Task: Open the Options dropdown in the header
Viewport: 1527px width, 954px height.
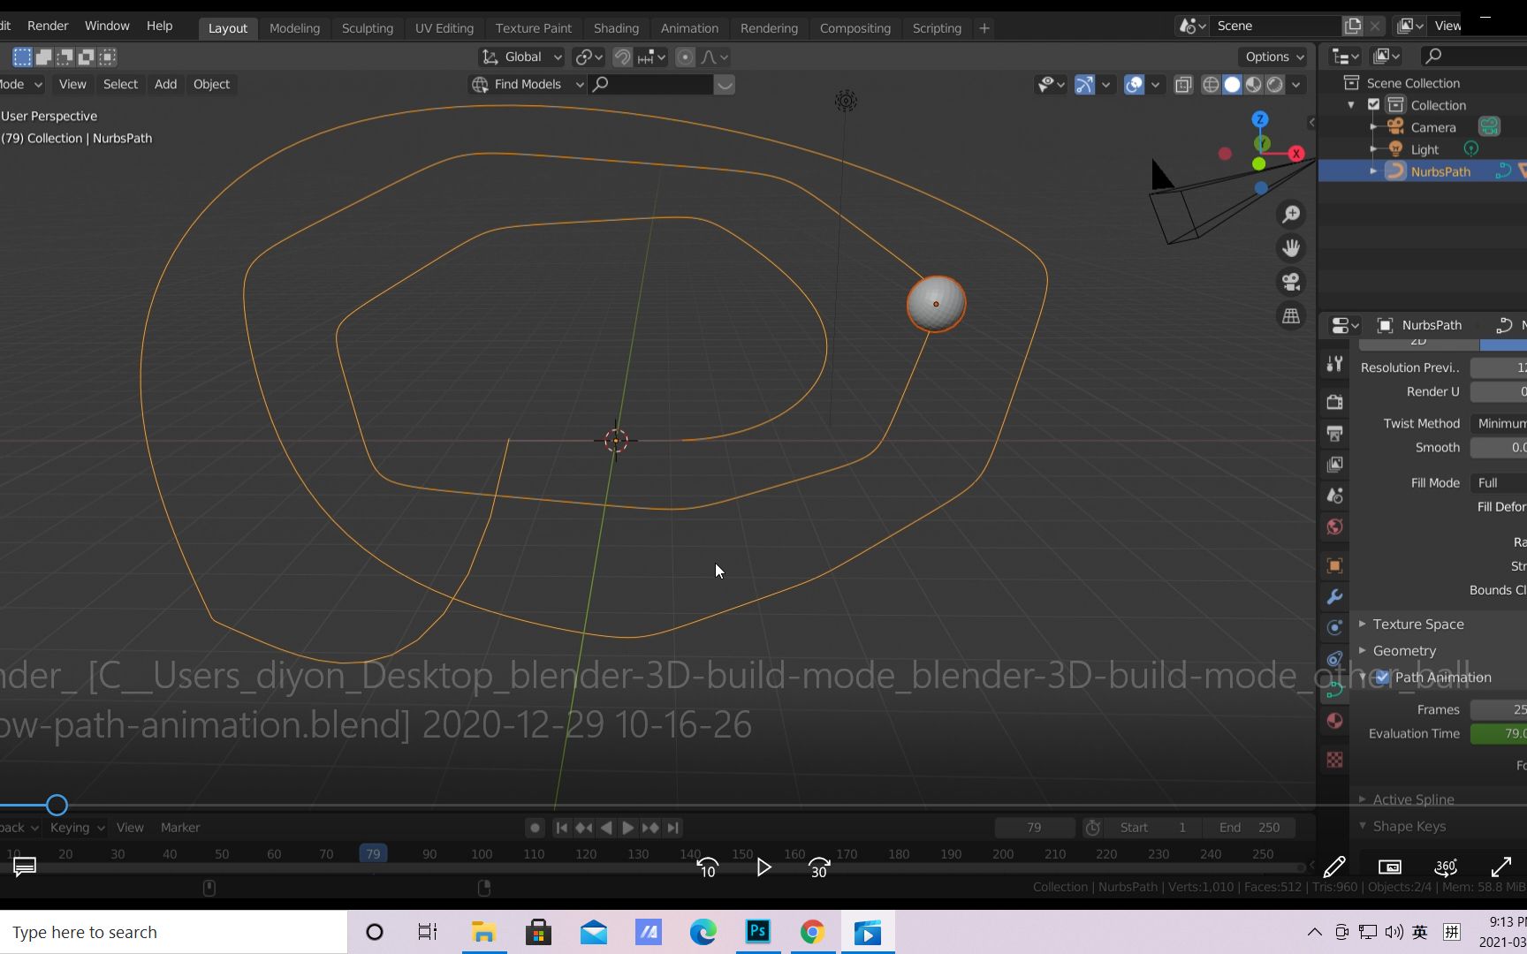Action: pyautogui.click(x=1272, y=57)
